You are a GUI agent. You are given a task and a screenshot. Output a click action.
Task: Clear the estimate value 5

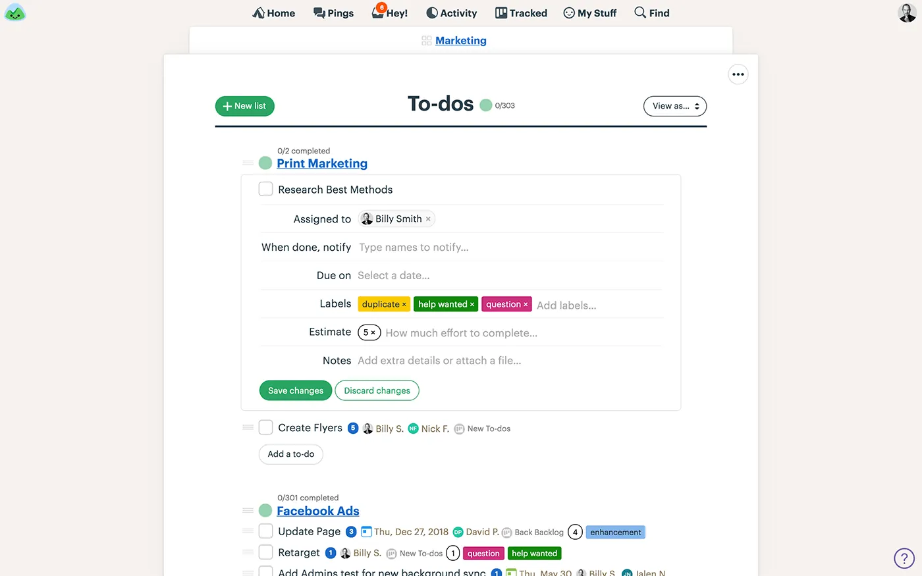click(x=373, y=333)
